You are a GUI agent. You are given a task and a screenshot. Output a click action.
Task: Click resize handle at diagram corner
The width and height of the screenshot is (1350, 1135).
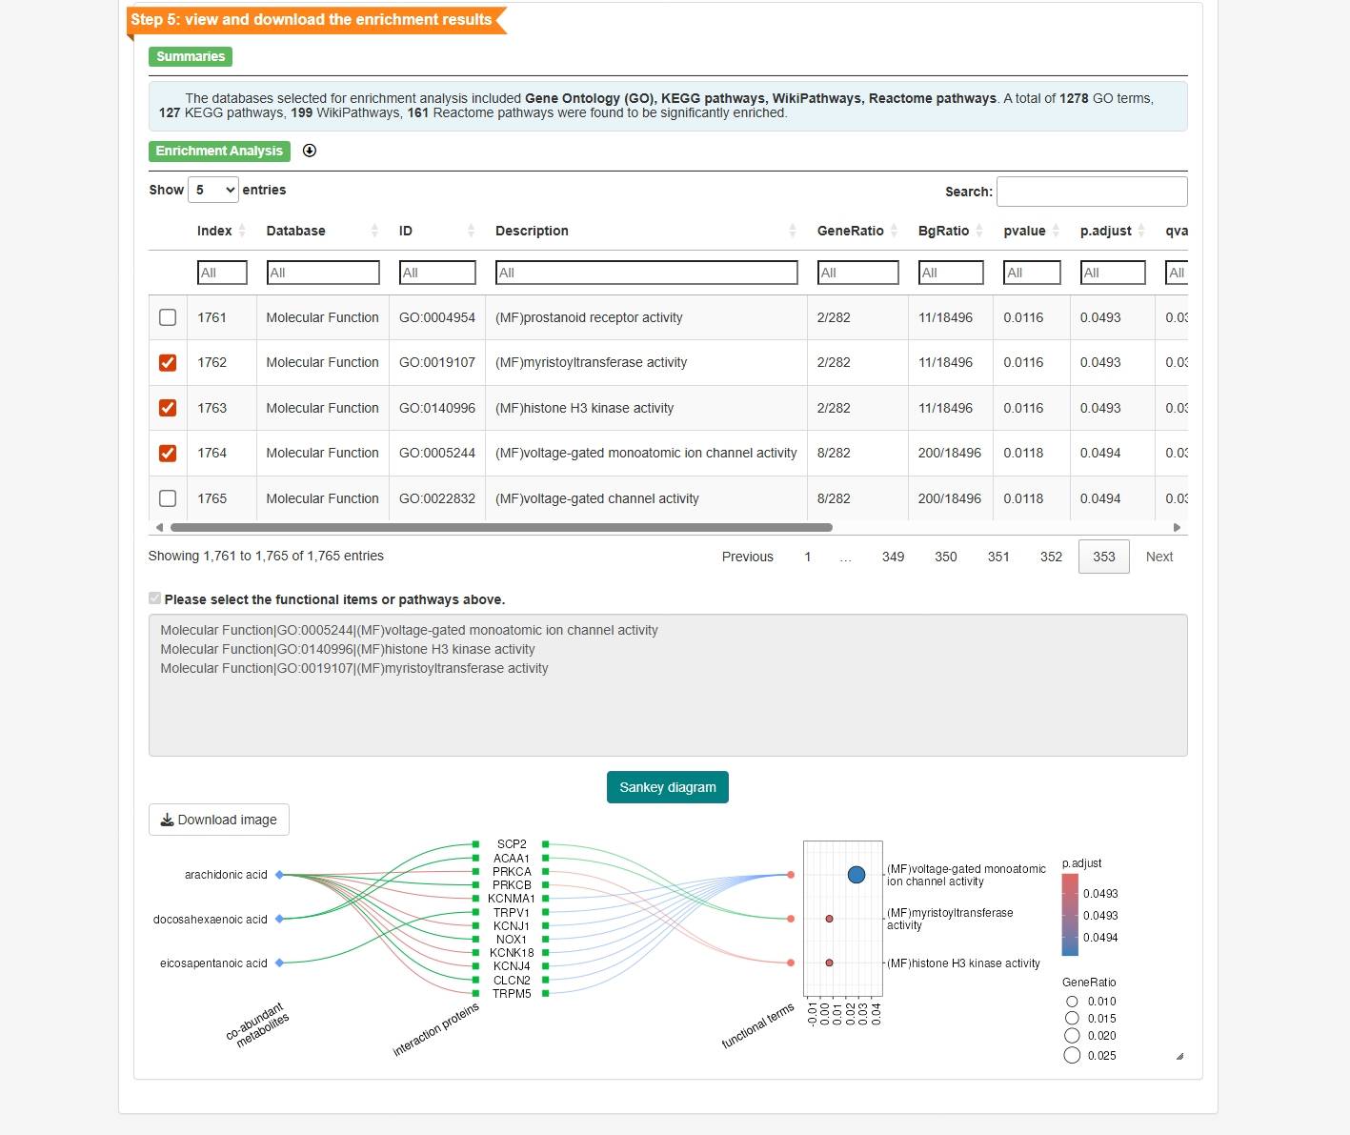[1179, 1056]
